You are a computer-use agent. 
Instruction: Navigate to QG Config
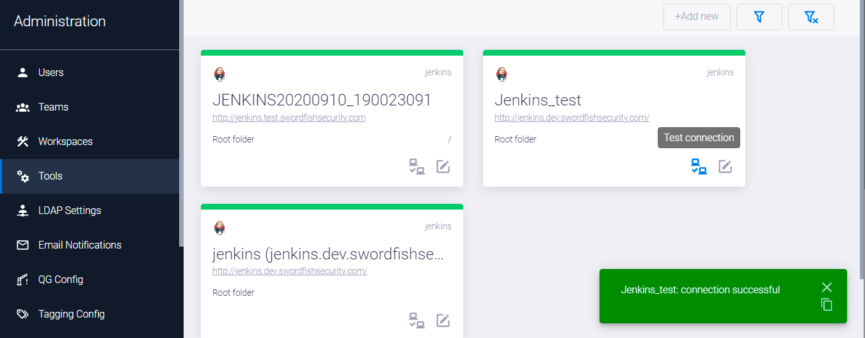pos(60,280)
